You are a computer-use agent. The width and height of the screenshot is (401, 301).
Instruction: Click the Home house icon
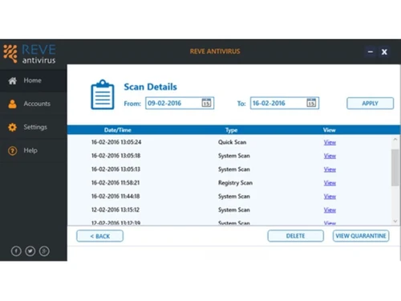point(12,80)
